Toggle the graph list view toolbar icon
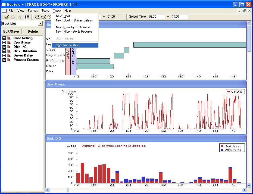Viewport: 253px width, 194px height. pyautogui.click(x=27, y=17)
